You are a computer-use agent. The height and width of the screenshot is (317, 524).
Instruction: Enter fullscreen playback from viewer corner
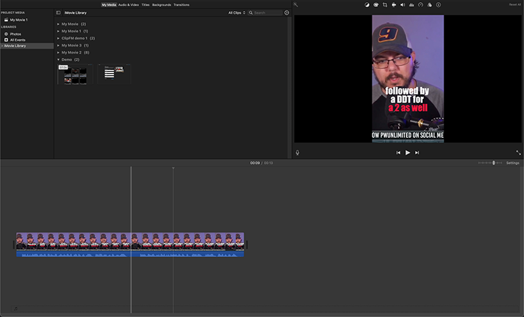[518, 153]
